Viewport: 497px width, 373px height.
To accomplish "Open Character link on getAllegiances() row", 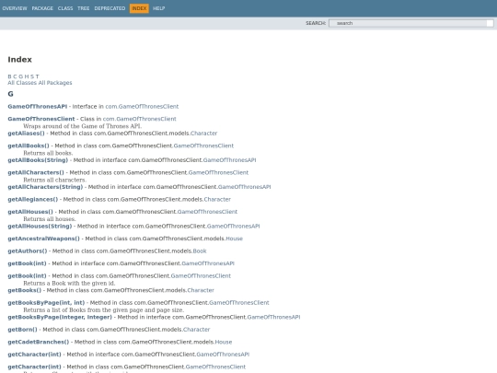I will click(217, 199).
